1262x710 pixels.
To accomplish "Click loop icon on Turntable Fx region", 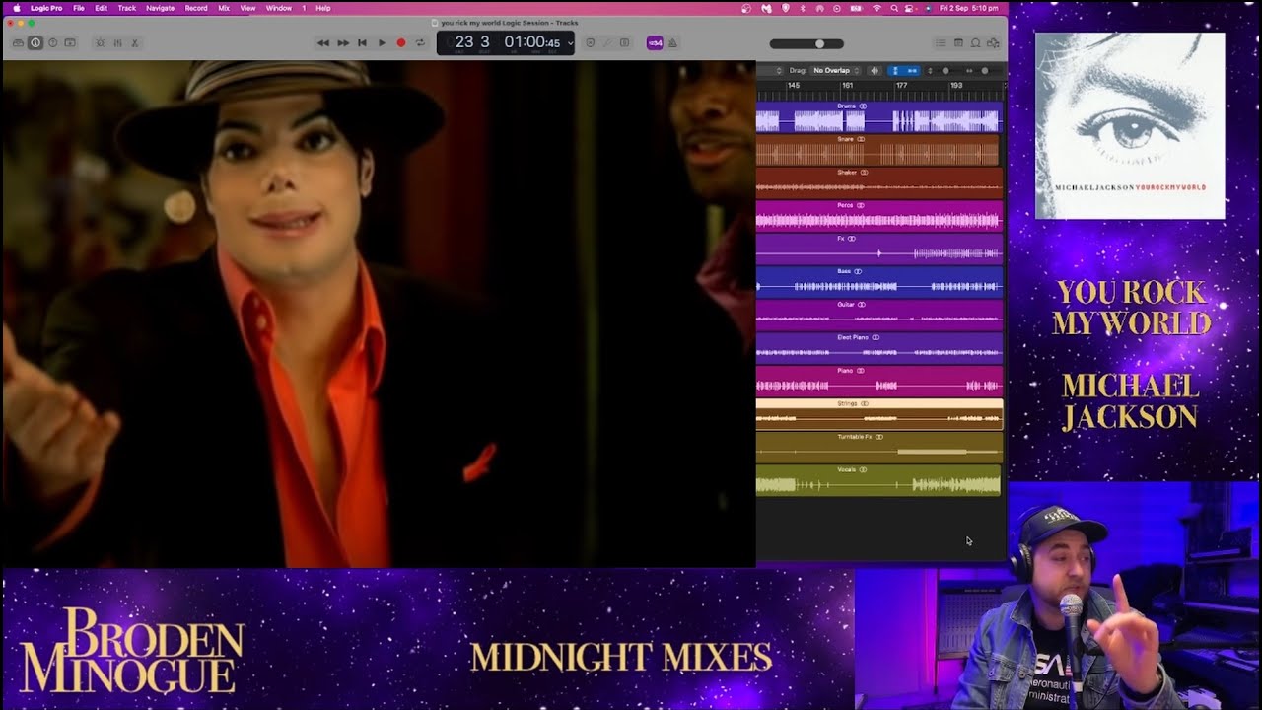I will point(879,437).
